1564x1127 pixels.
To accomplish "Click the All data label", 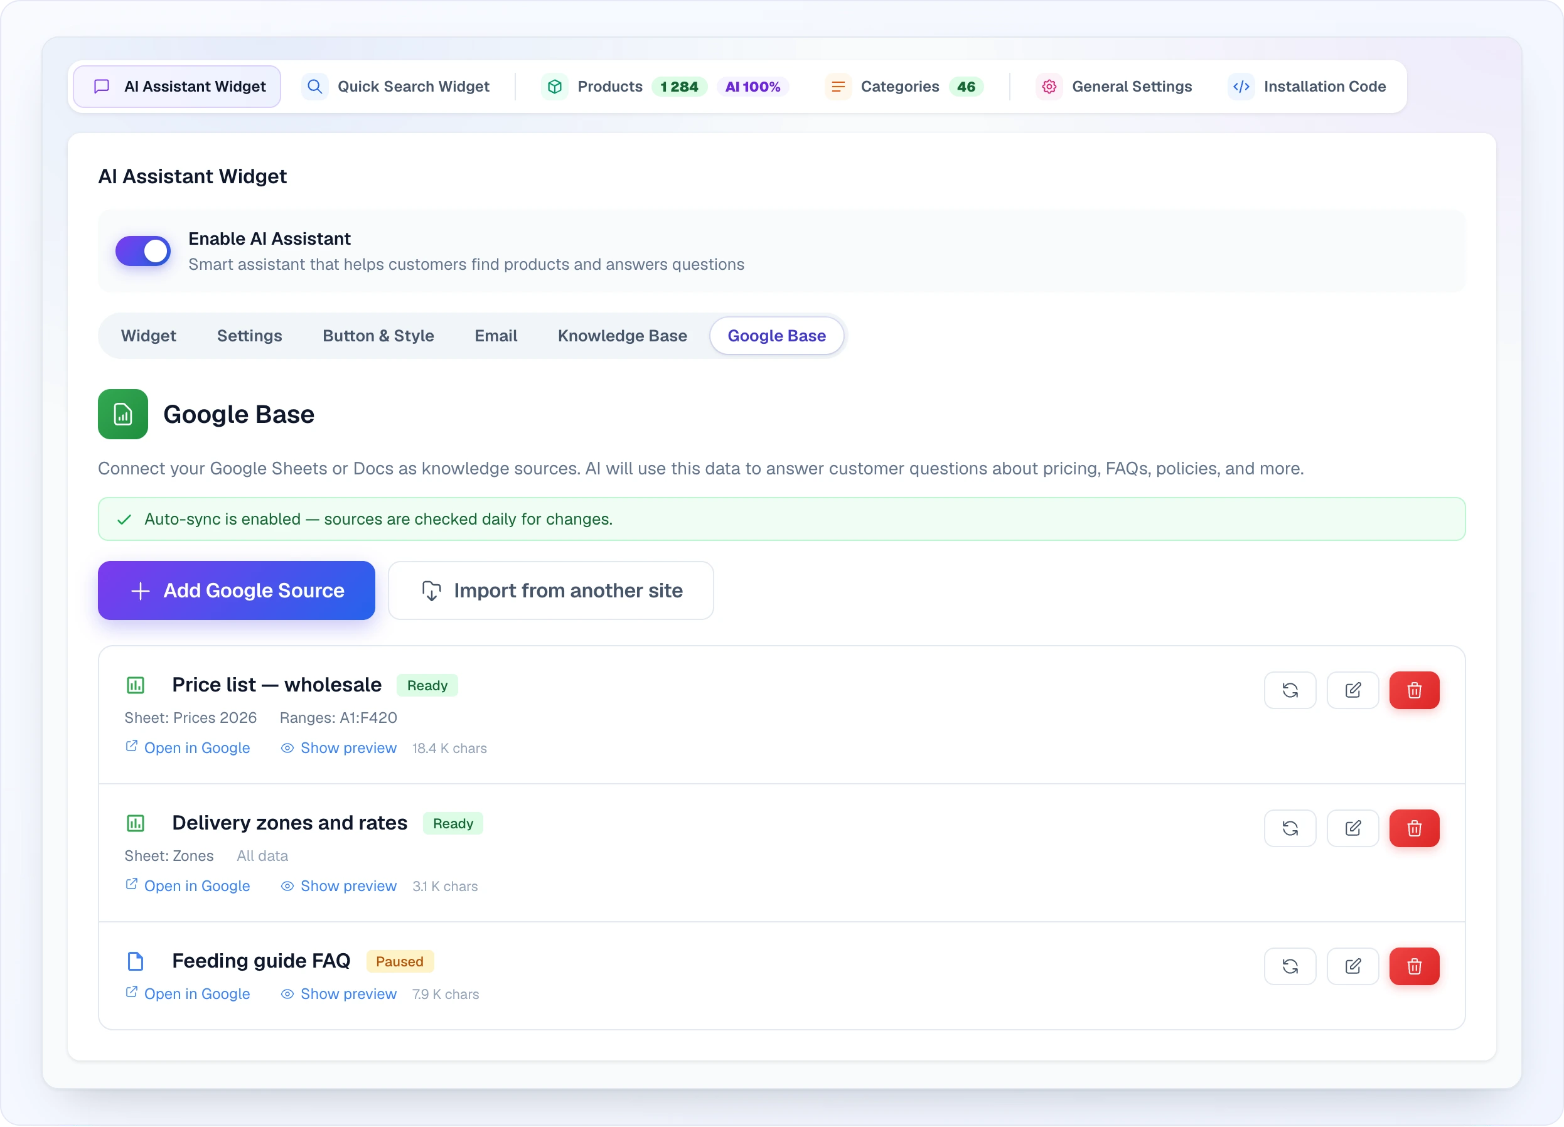I will click(263, 856).
